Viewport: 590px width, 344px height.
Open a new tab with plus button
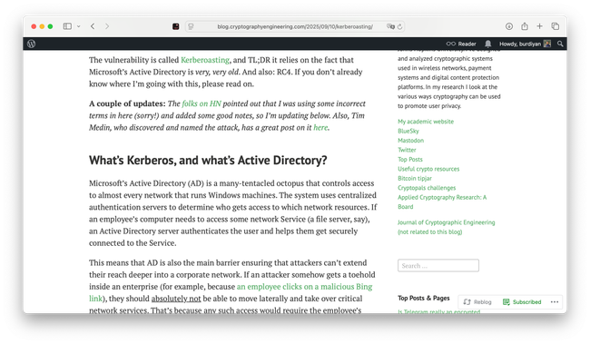click(539, 26)
